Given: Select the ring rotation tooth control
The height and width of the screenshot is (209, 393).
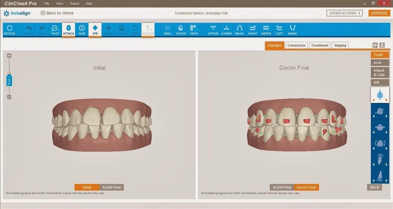Looking at the screenshot, I should point(380,128).
